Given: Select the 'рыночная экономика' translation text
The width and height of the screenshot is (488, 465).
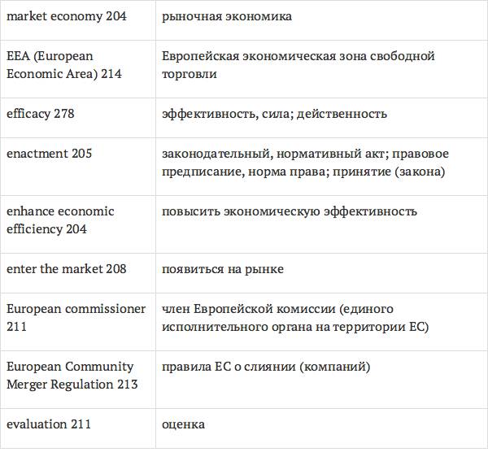Looking at the screenshot, I should click(227, 16).
